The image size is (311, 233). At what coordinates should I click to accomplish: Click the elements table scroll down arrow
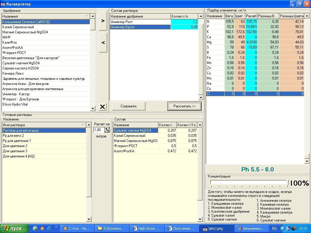click(307, 161)
